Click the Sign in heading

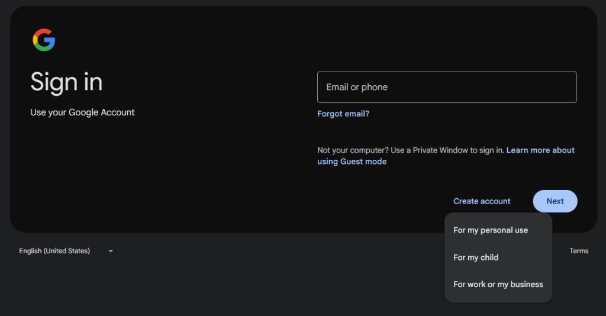coord(66,82)
